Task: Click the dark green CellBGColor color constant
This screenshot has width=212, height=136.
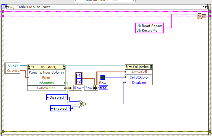Action: (103, 78)
